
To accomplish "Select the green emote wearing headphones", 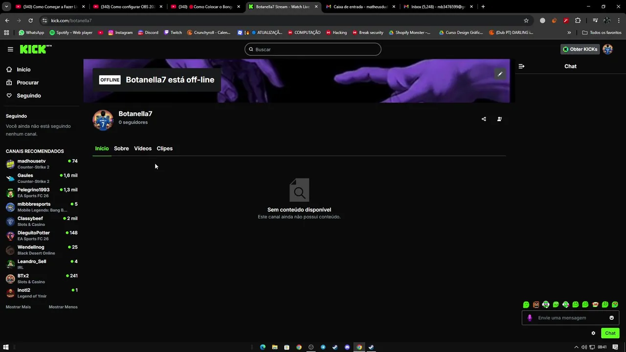I will click(546, 305).
